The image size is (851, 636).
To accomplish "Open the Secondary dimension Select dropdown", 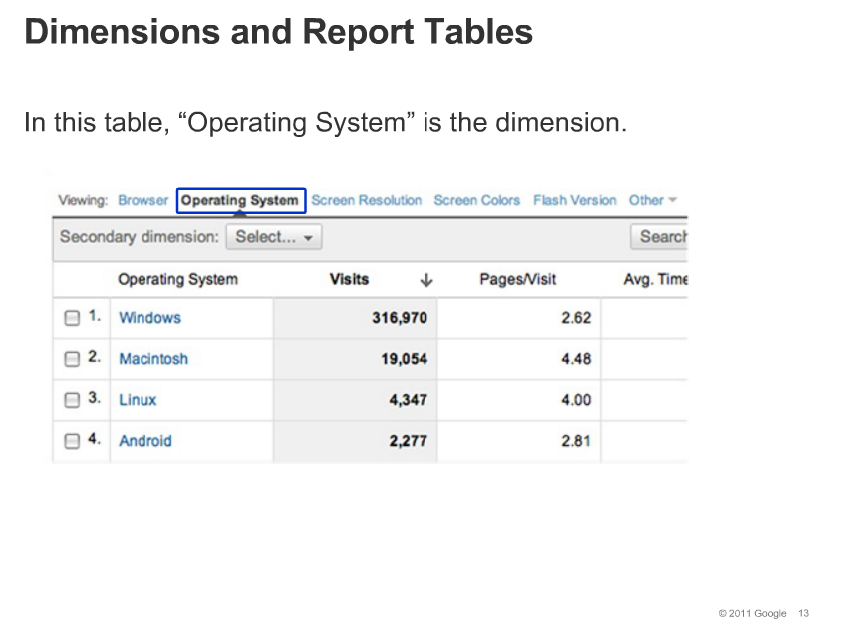I will [274, 237].
